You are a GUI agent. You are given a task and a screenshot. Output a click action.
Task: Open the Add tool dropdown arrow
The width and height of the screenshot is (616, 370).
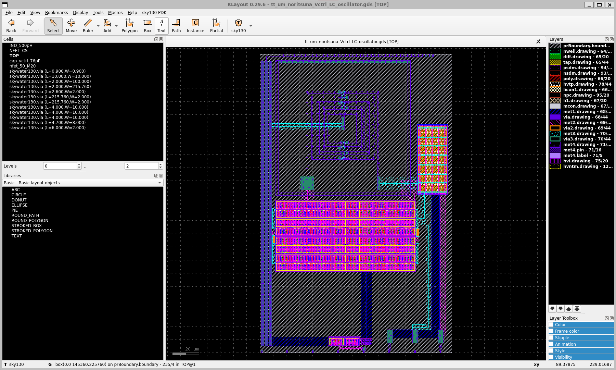pyautogui.click(x=116, y=26)
